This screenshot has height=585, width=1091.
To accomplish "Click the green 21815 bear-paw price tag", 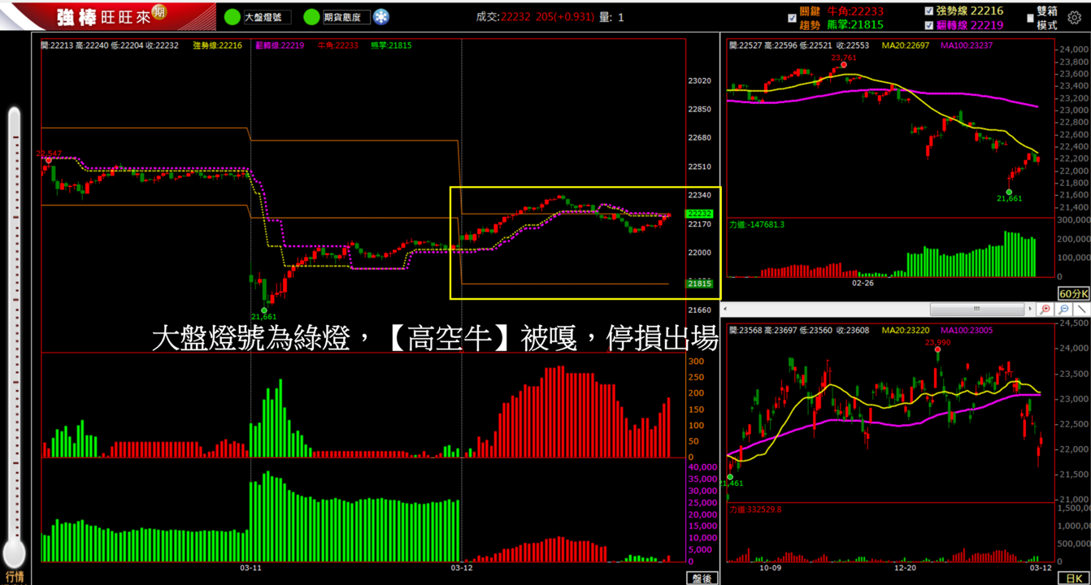I will pos(700,284).
